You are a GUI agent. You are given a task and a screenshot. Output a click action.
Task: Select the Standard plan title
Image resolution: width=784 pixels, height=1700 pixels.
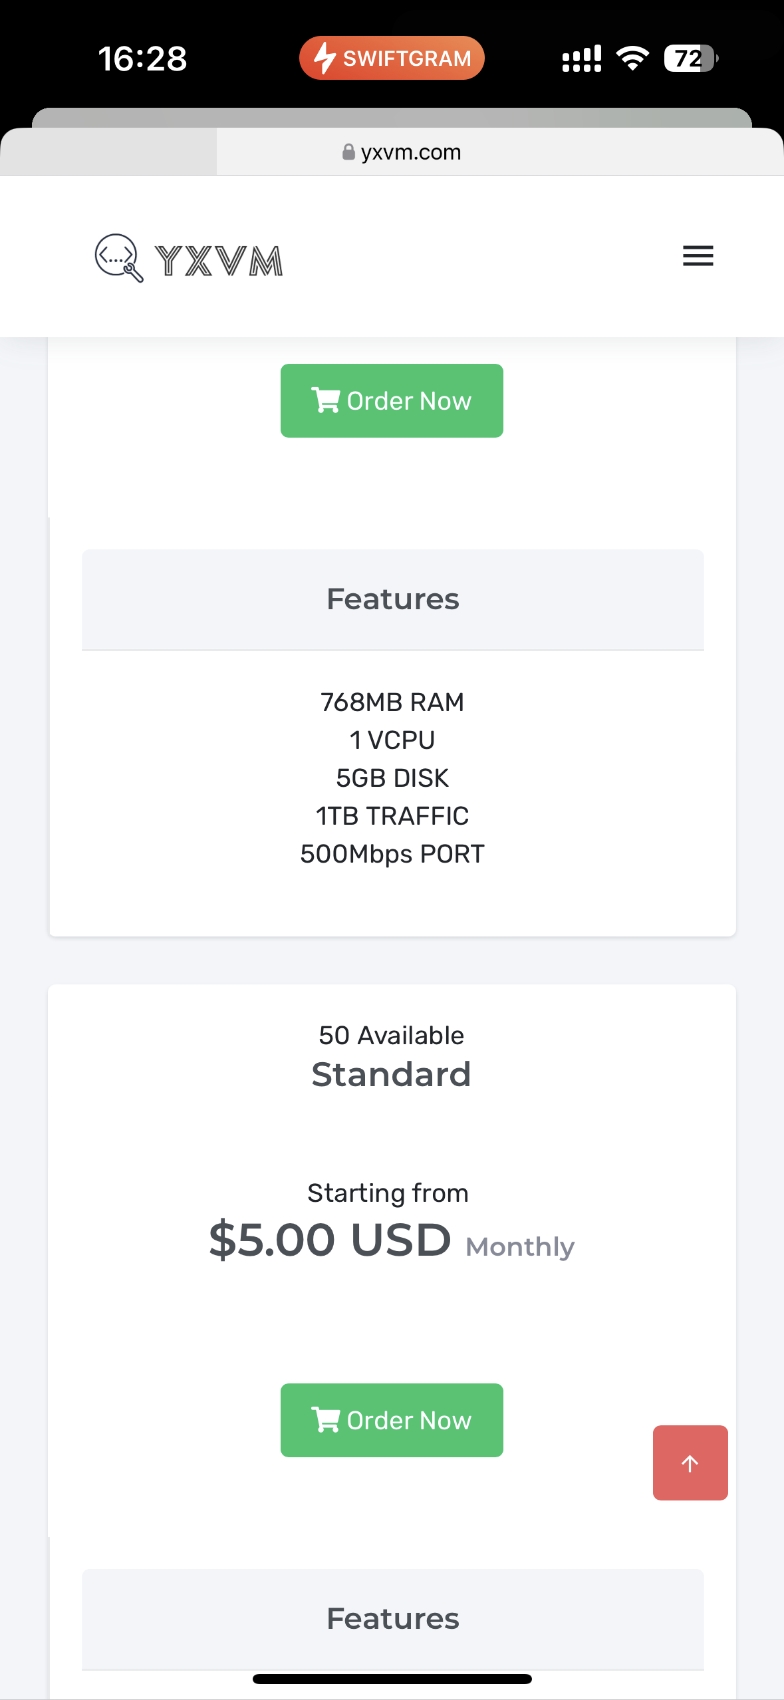click(392, 1073)
